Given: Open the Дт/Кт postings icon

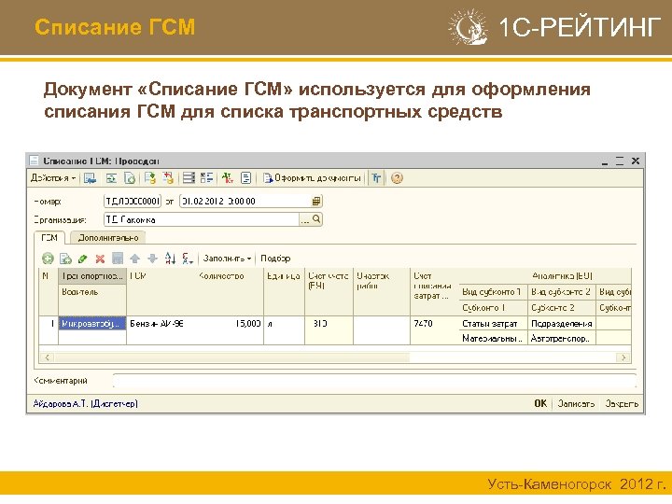Looking at the screenshot, I should [228, 178].
